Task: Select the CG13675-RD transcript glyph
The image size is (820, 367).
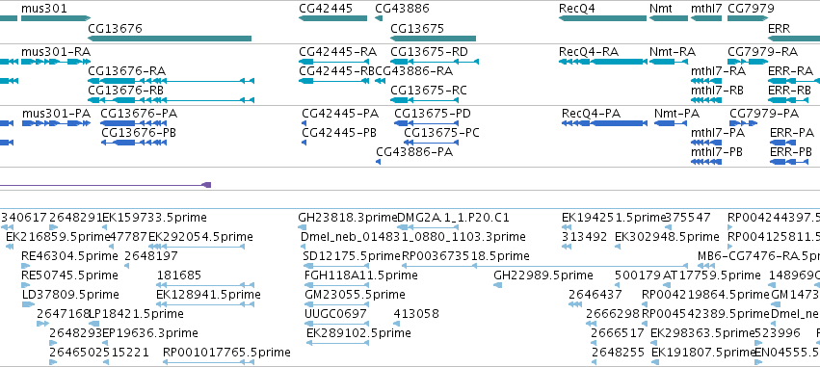Action: (x=435, y=62)
